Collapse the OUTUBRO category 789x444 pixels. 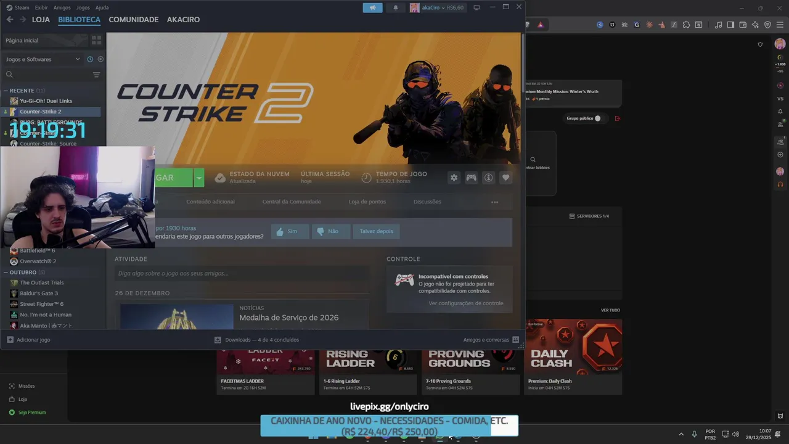[6, 272]
